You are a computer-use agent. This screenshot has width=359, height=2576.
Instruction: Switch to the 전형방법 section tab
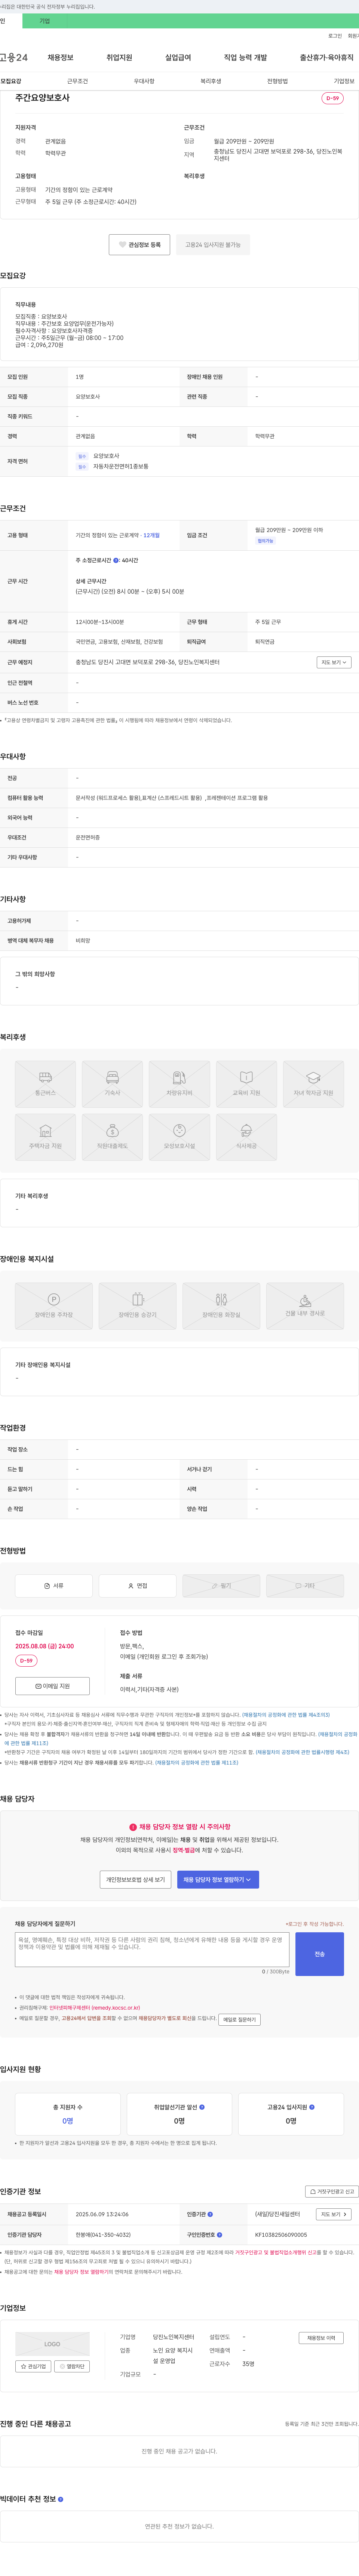(x=277, y=81)
